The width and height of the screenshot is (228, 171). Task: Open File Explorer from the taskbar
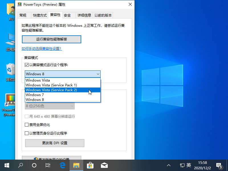click(x=76, y=165)
